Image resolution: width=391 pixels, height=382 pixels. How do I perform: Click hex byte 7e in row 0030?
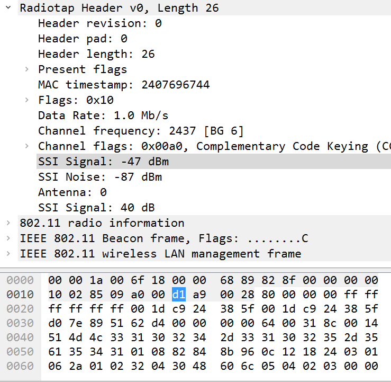coord(76,323)
